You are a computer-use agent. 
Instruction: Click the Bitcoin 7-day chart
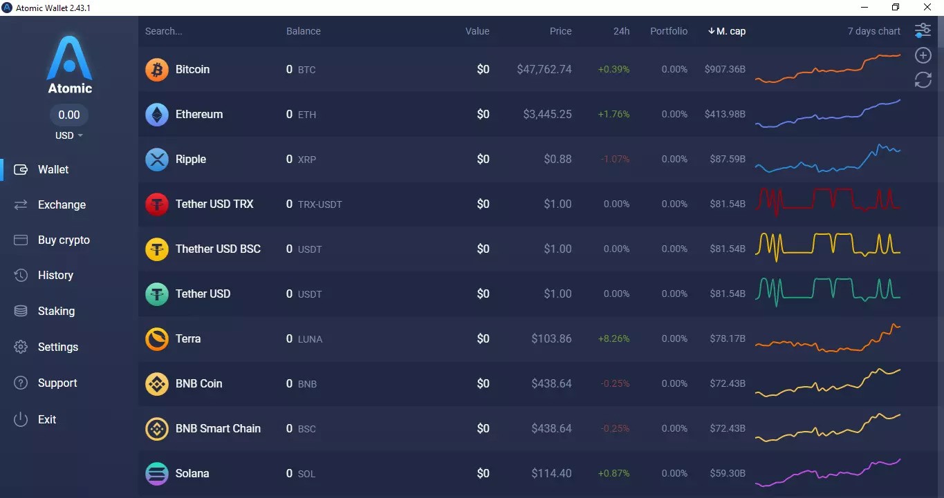pyautogui.click(x=828, y=68)
